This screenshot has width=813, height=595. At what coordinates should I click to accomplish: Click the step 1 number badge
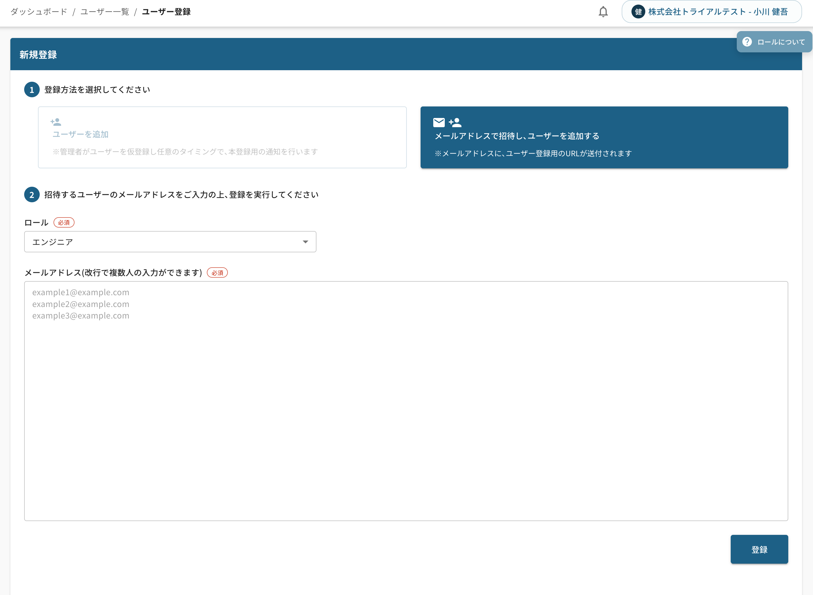pyautogui.click(x=32, y=90)
